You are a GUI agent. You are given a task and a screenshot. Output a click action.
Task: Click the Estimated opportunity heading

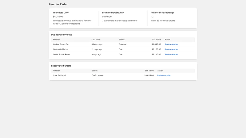point(113,13)
